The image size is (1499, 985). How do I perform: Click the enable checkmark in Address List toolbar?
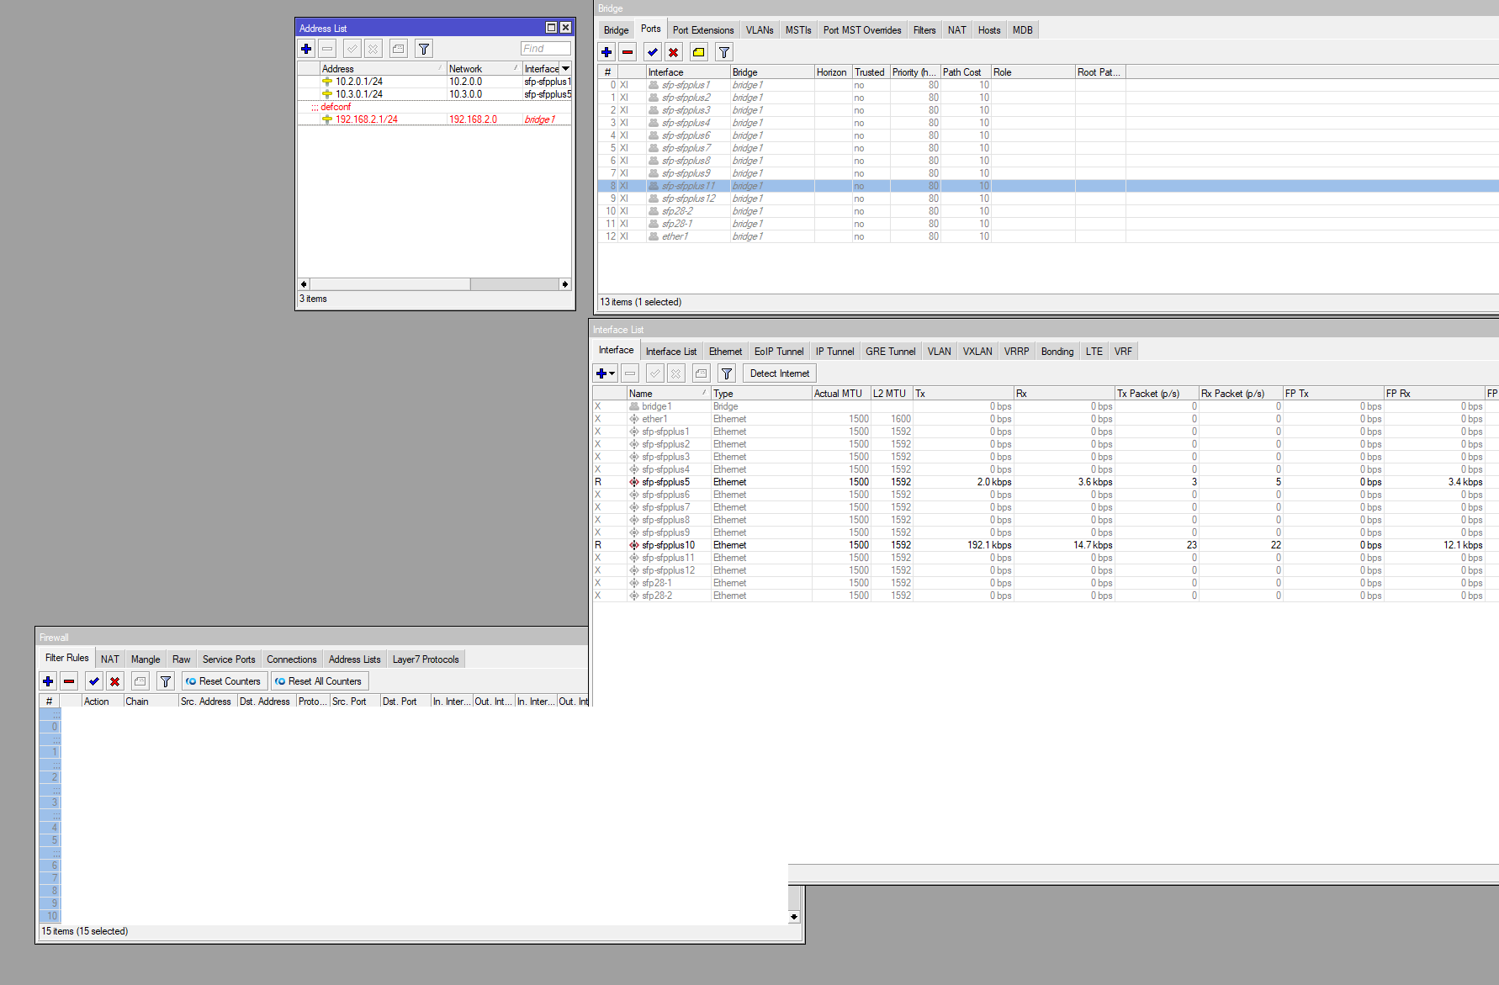point(352,49)
